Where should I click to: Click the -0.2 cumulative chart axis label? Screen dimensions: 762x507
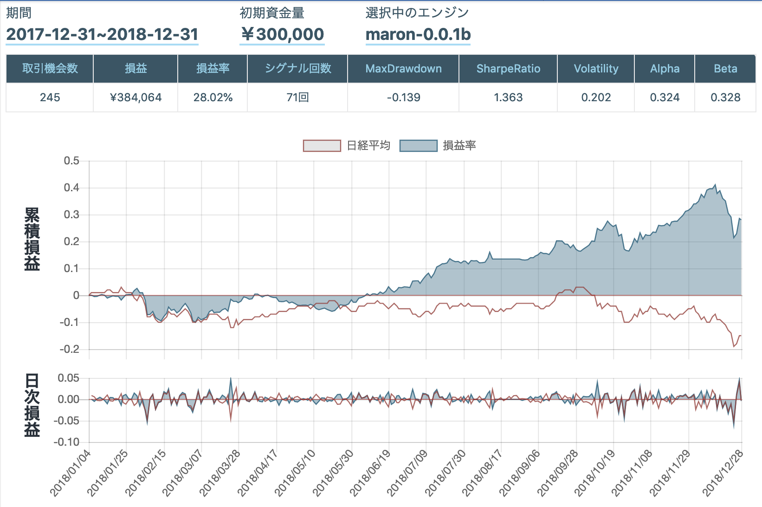pos(69,349)
